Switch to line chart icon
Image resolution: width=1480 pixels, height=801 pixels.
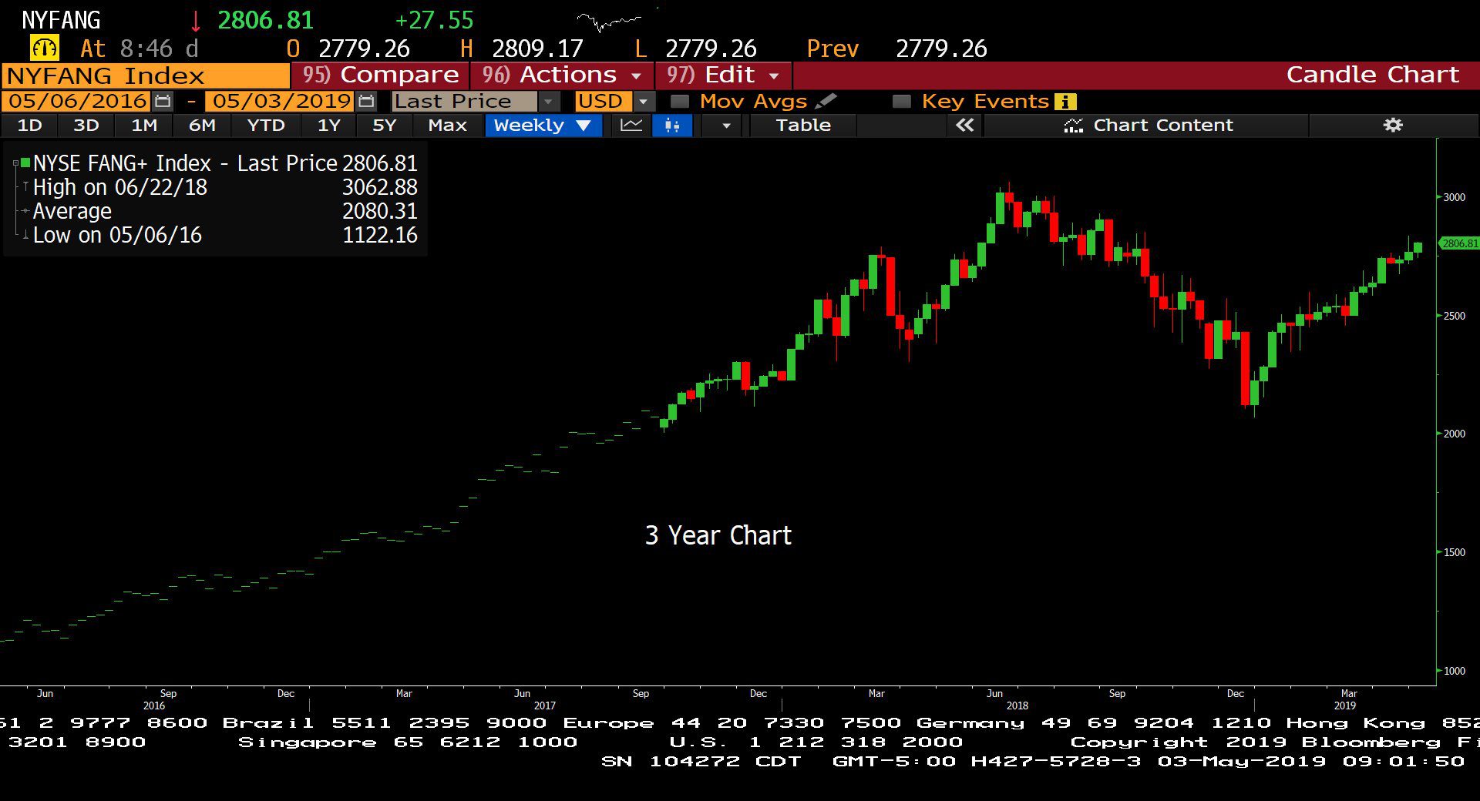(631, 126)
